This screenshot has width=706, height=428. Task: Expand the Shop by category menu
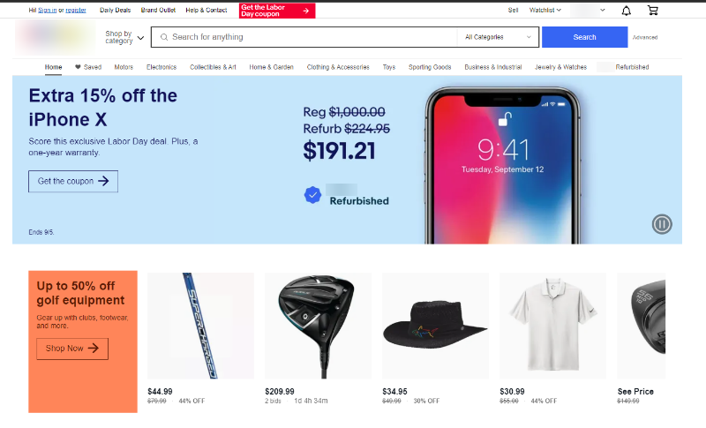[124, 37]
